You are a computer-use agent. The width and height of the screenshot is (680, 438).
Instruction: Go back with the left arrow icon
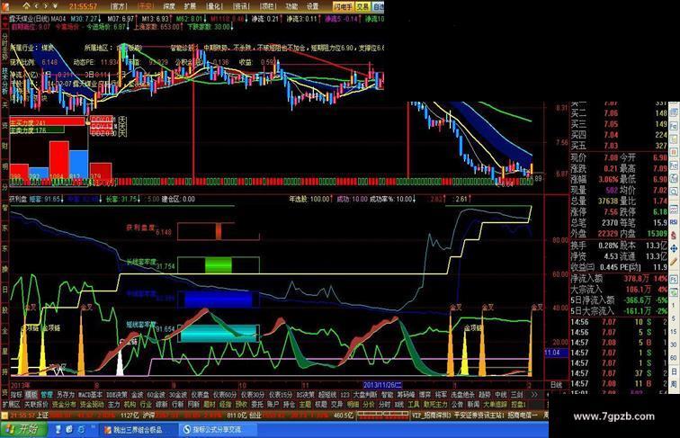36,6
